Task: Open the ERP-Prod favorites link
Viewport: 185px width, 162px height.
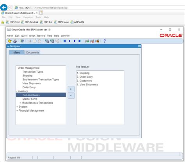Action: point(13,22)
